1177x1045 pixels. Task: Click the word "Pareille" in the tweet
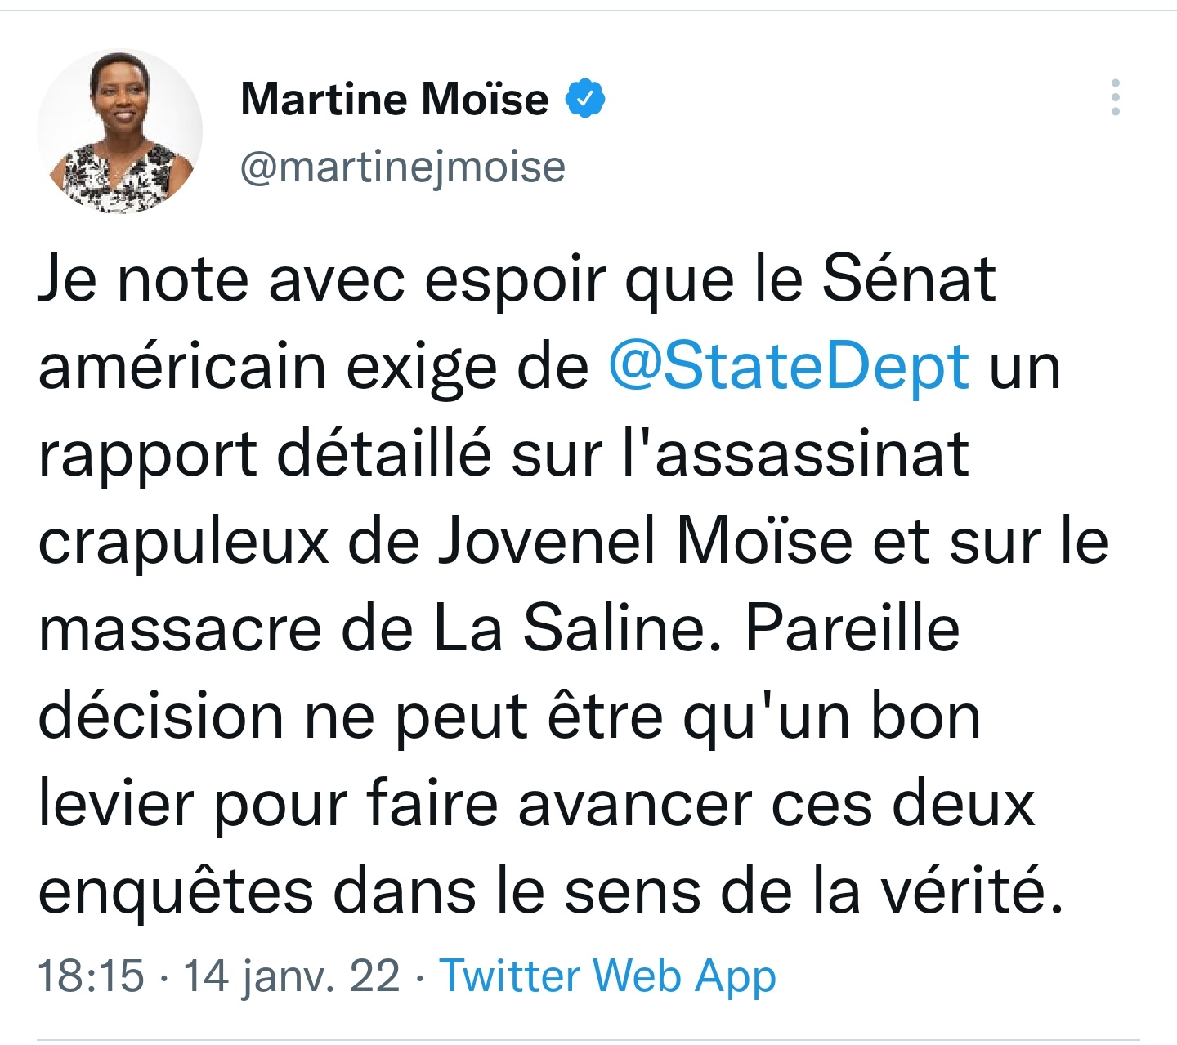click(x=853, y=629)
